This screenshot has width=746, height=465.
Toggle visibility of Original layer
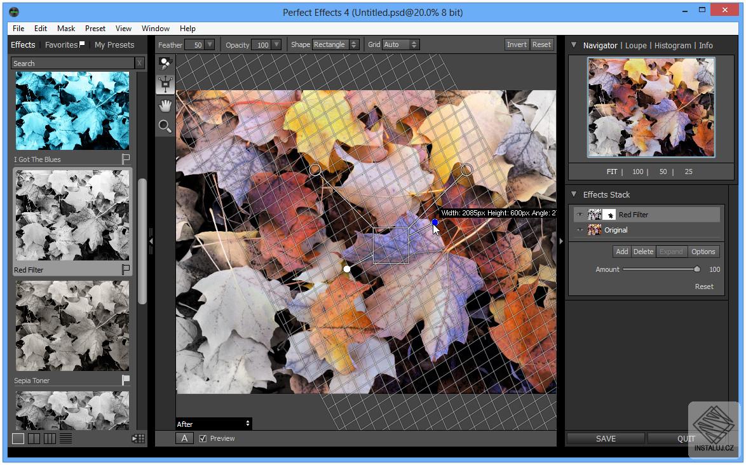tap(580, 230)
